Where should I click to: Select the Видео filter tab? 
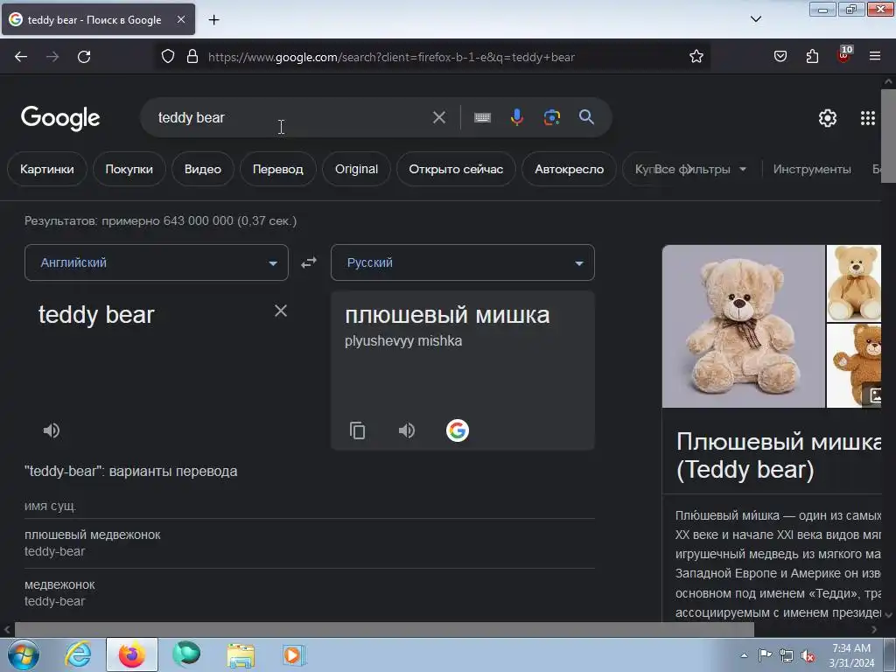[x=203, y=169]
